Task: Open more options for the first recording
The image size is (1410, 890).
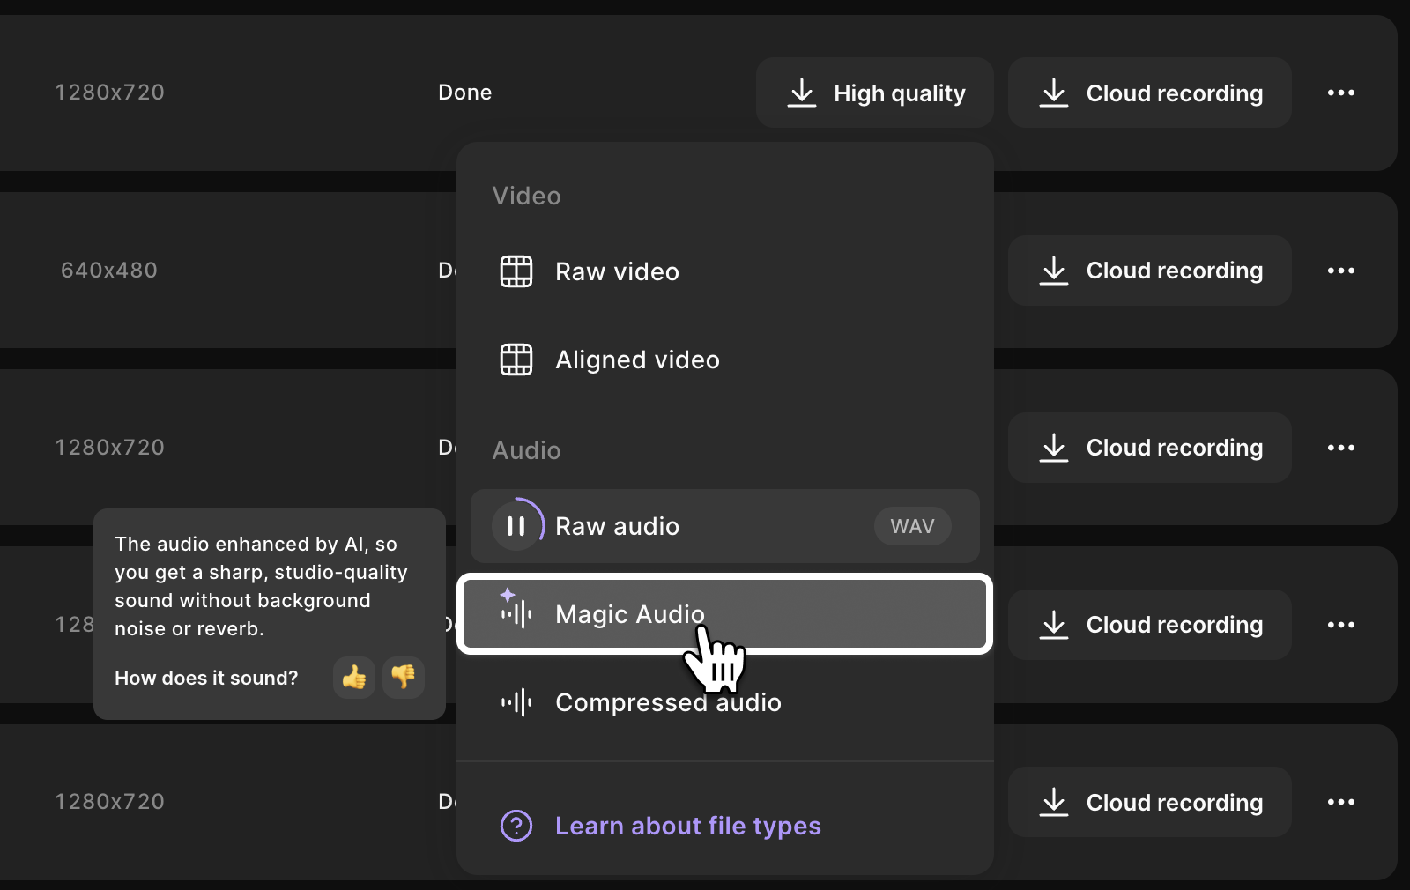Action: click(x=1340, y=93)
